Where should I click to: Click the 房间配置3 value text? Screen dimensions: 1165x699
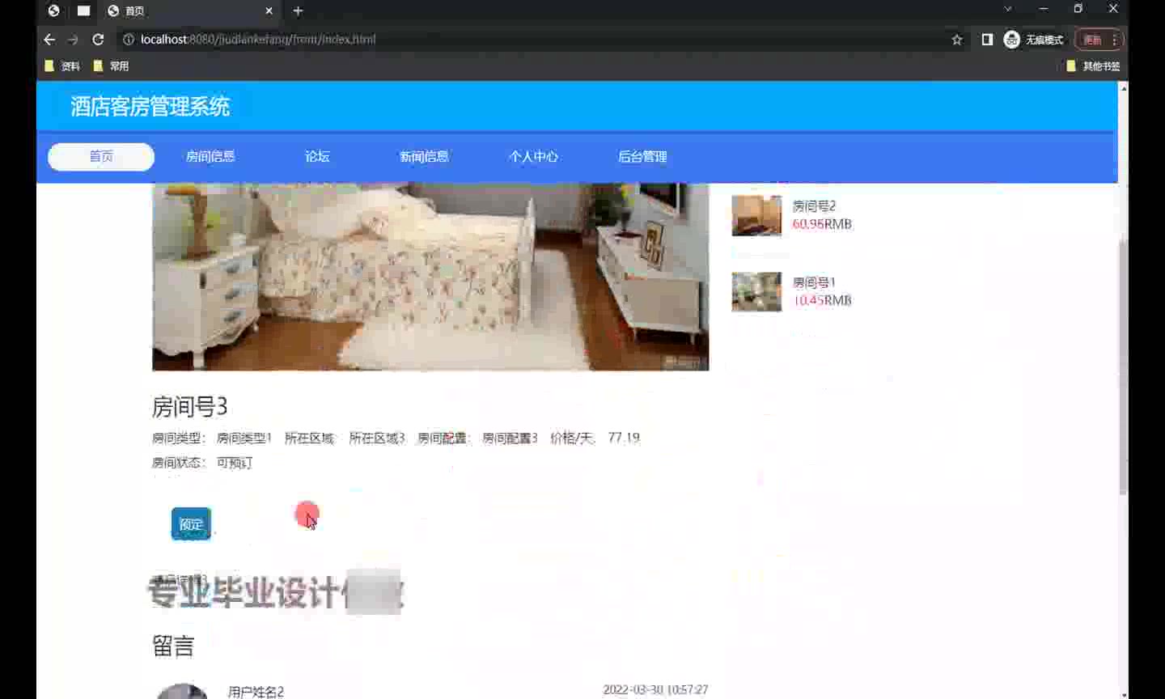510,438
